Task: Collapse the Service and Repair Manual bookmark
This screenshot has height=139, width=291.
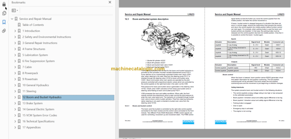Action: coord(12,19)
